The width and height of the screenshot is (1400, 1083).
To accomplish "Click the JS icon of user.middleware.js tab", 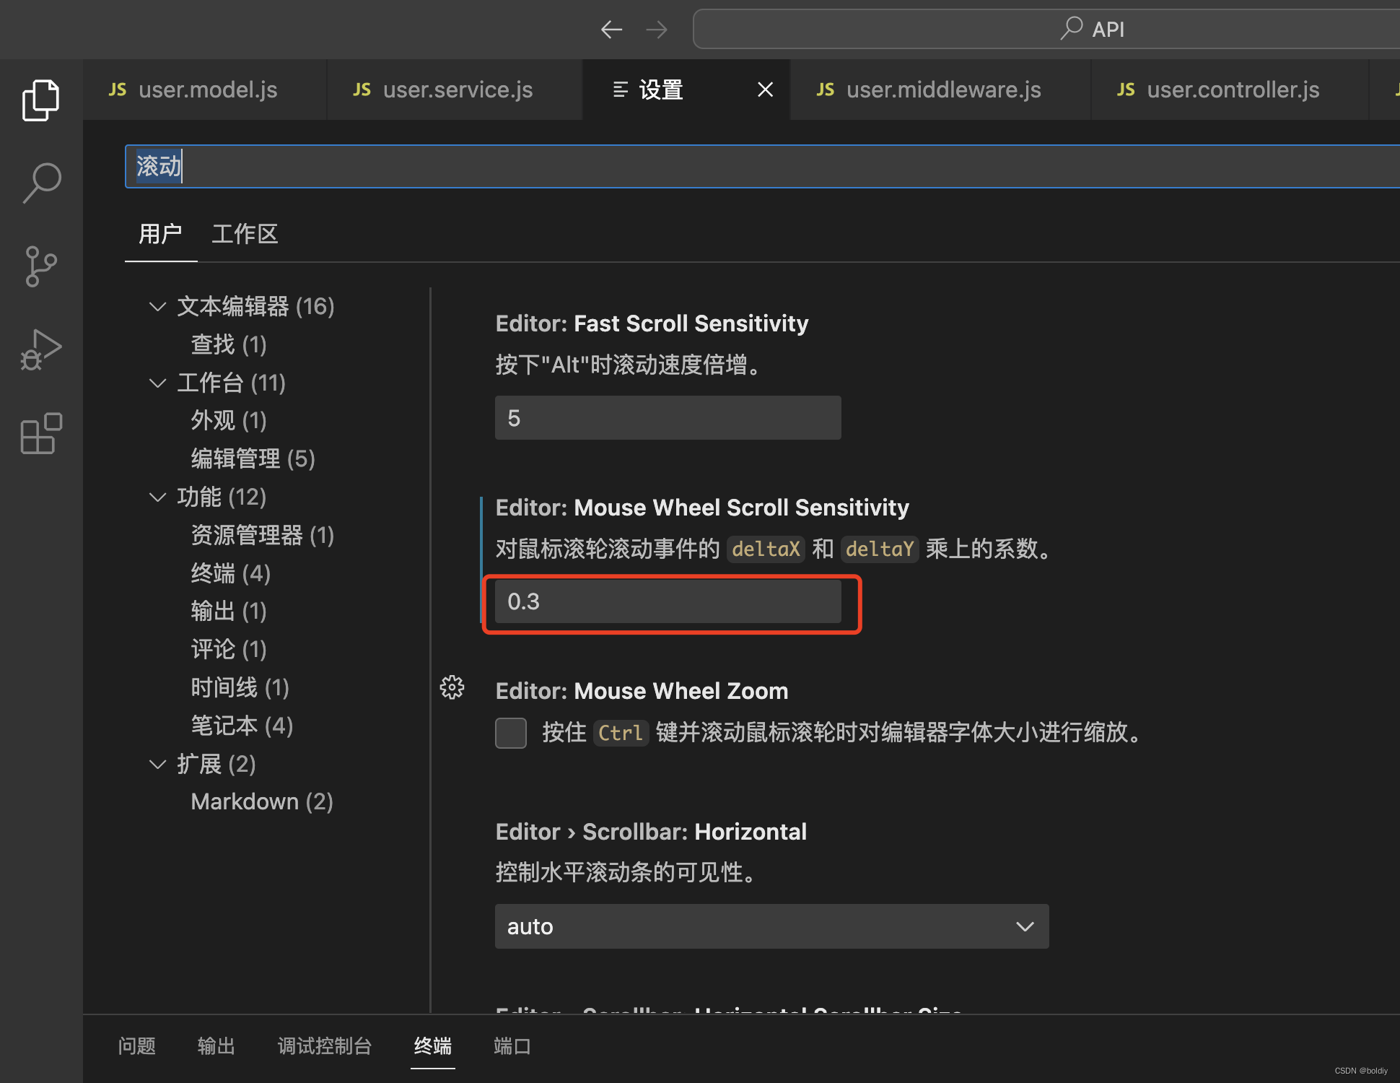I will point(826,90).
